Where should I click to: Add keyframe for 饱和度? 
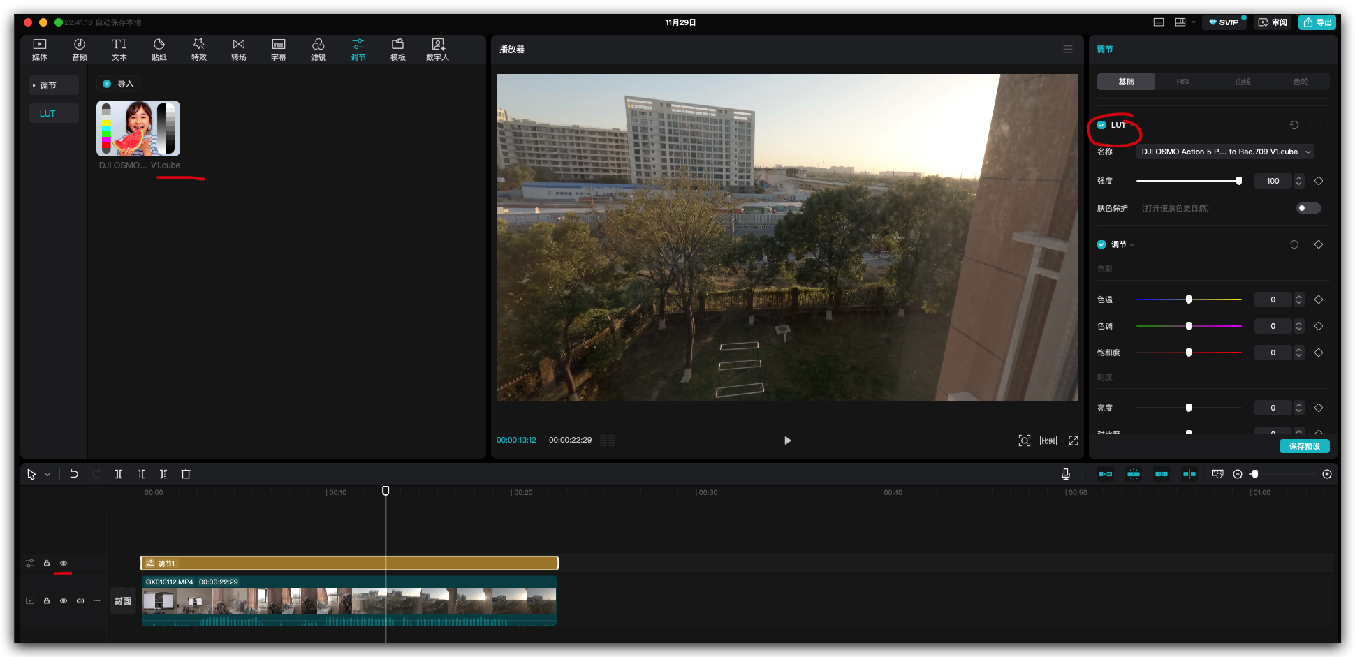click(1319, 353)
